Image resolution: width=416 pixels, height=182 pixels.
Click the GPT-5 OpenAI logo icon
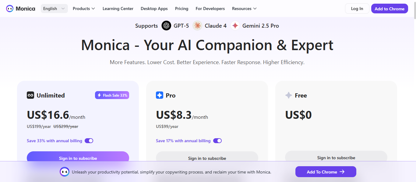166,26
